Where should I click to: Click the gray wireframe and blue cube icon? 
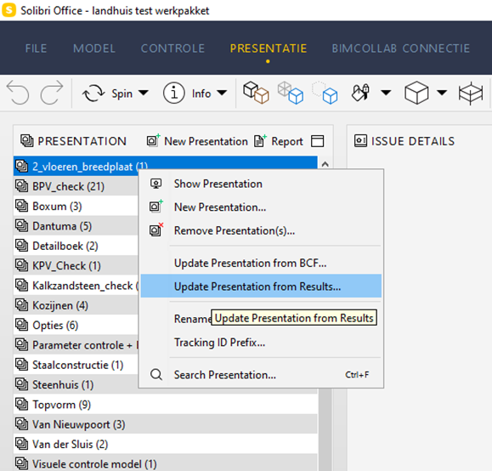[x=291, y=93]
